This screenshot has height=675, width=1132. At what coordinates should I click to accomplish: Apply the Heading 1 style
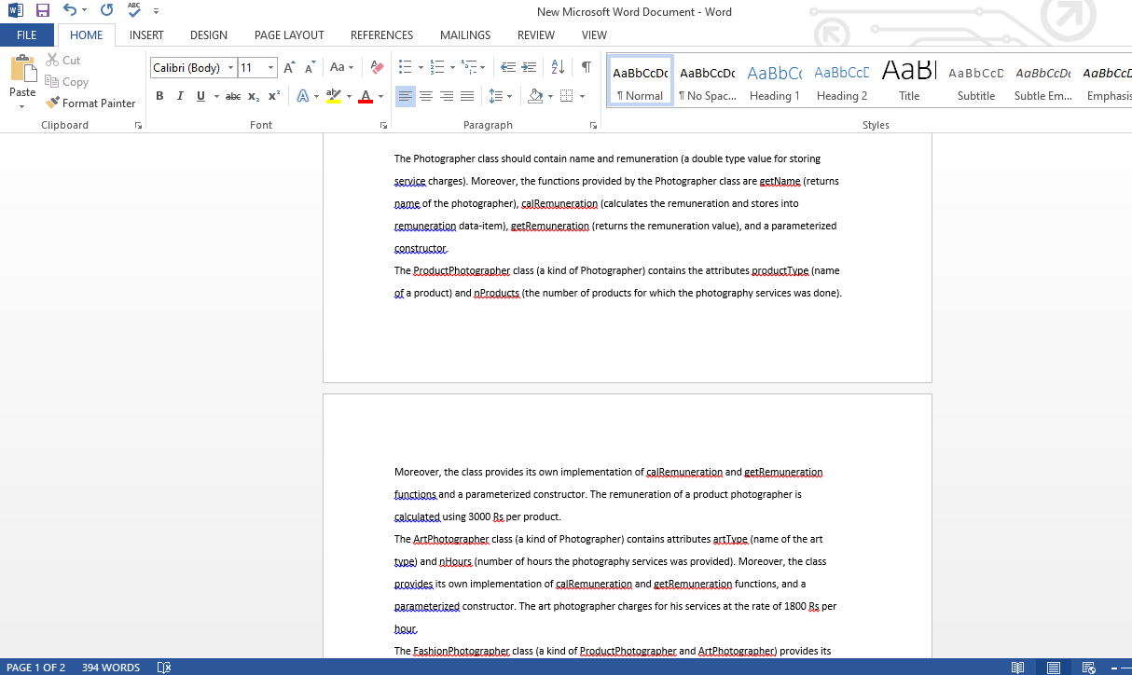click(x=774, y=81)
